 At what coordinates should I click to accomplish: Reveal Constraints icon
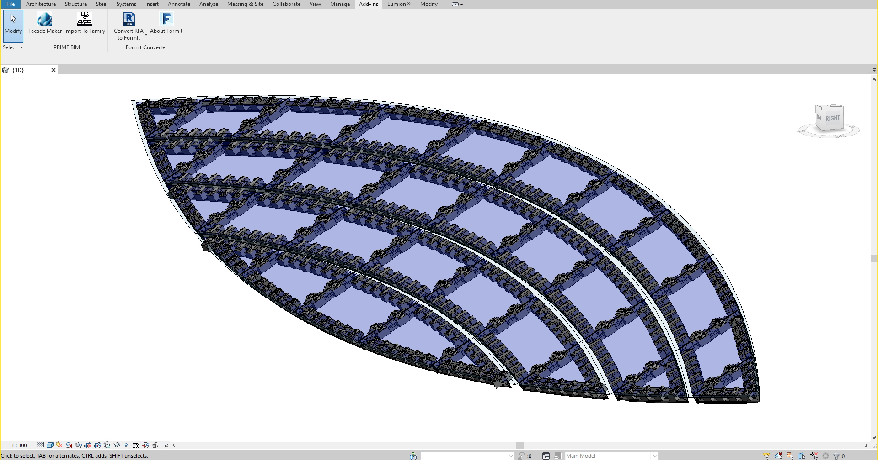click(165, 445)
